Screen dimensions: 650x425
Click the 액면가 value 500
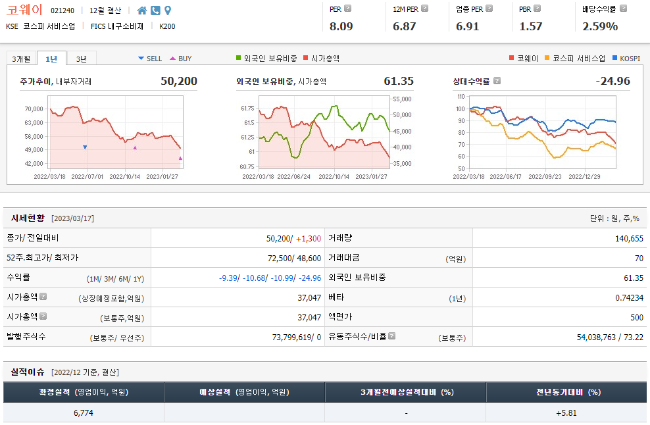(x=637, y=317)
